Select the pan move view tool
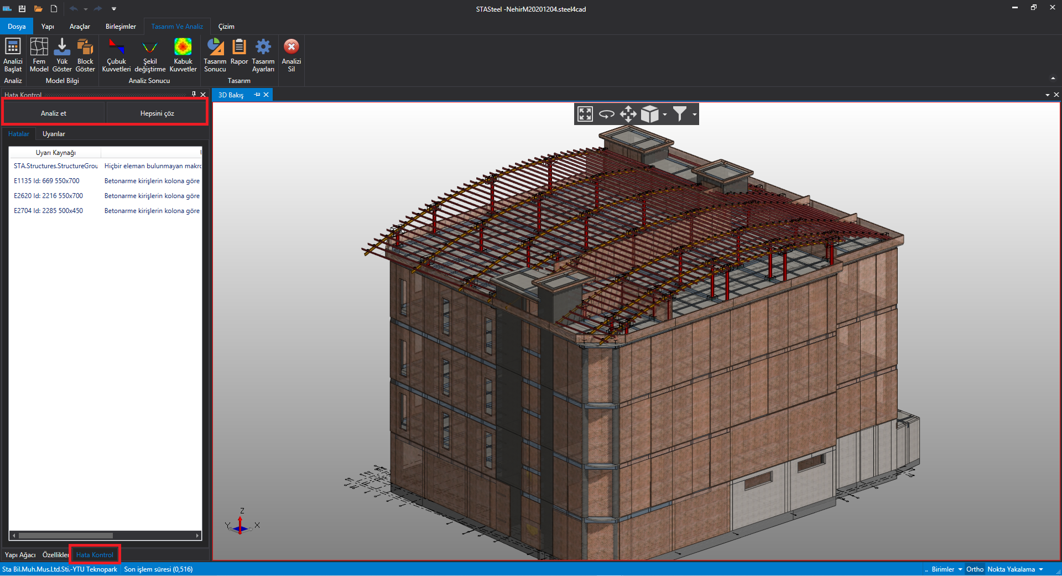 click(628, 114)
